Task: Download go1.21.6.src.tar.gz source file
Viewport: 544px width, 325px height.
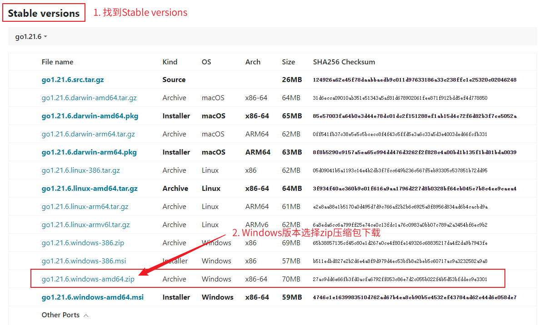Action: click(73, 80)
